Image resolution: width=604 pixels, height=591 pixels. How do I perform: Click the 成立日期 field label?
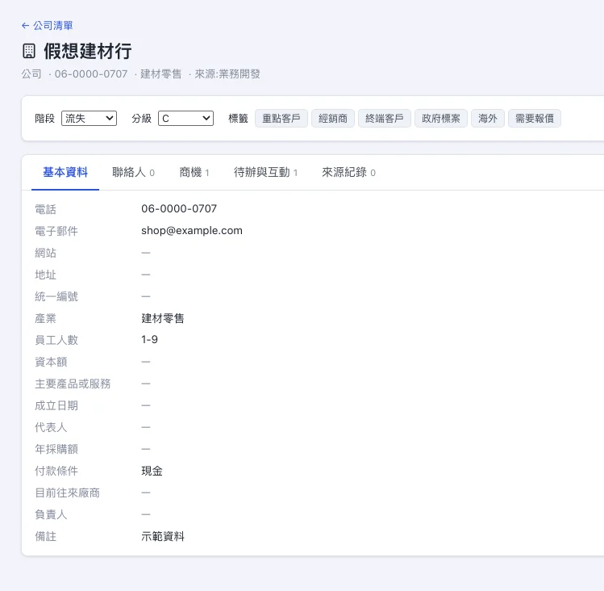tap(56, 405)
